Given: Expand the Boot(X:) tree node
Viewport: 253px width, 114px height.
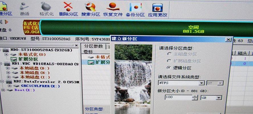Looking at the screenshot, I should (3, 90).
